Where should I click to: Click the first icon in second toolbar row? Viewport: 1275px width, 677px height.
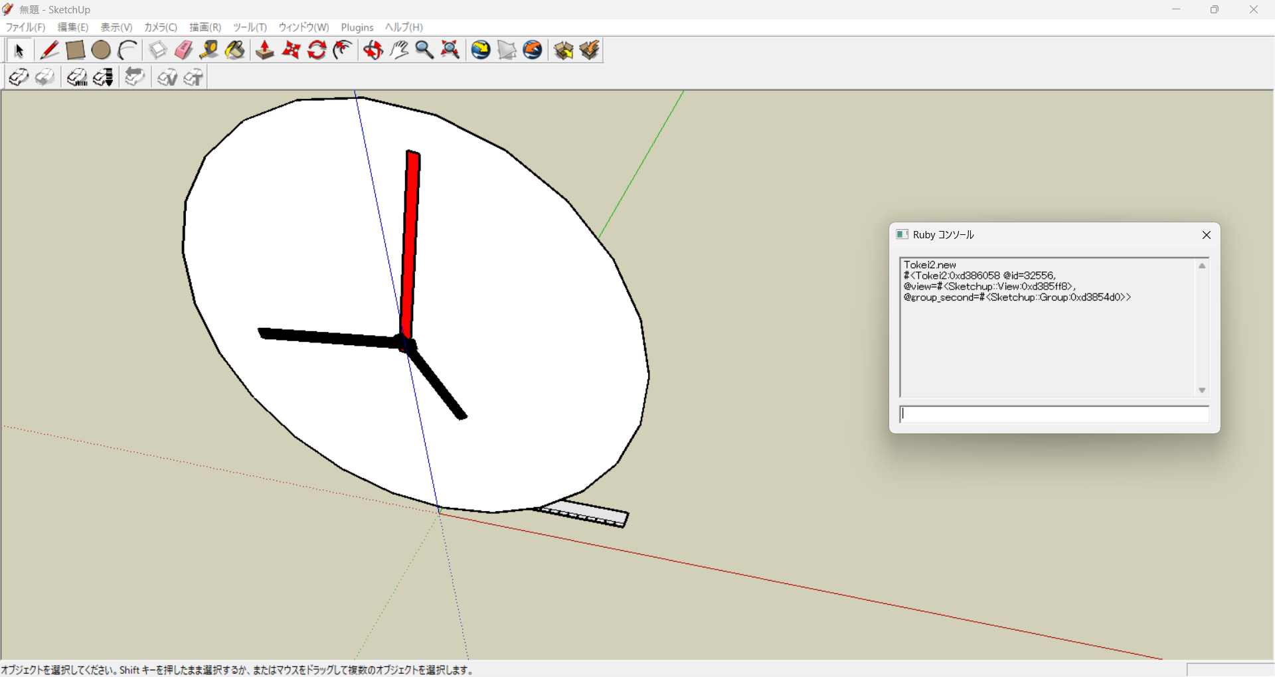tap(19, 78)
